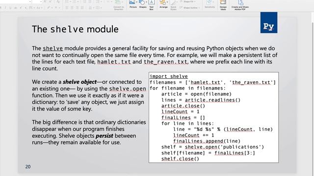Click paragraph starting 'The big difference'
The width and height of the screenshot is (314, 176).
(89, 132)
